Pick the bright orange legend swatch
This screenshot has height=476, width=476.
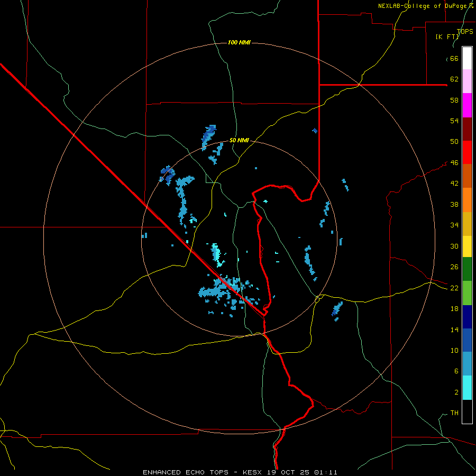pos(467,200)
